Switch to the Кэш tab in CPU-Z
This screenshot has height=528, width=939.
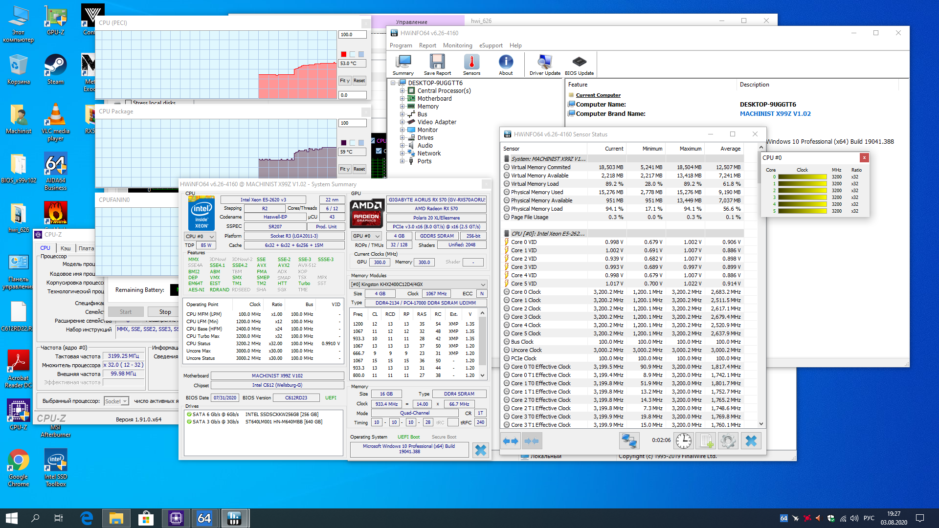[66, 248]
